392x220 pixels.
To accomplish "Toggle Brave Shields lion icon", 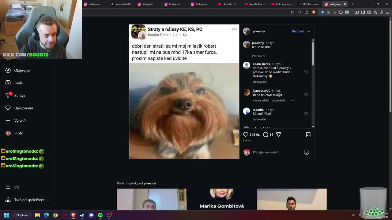I will point(314,12).
